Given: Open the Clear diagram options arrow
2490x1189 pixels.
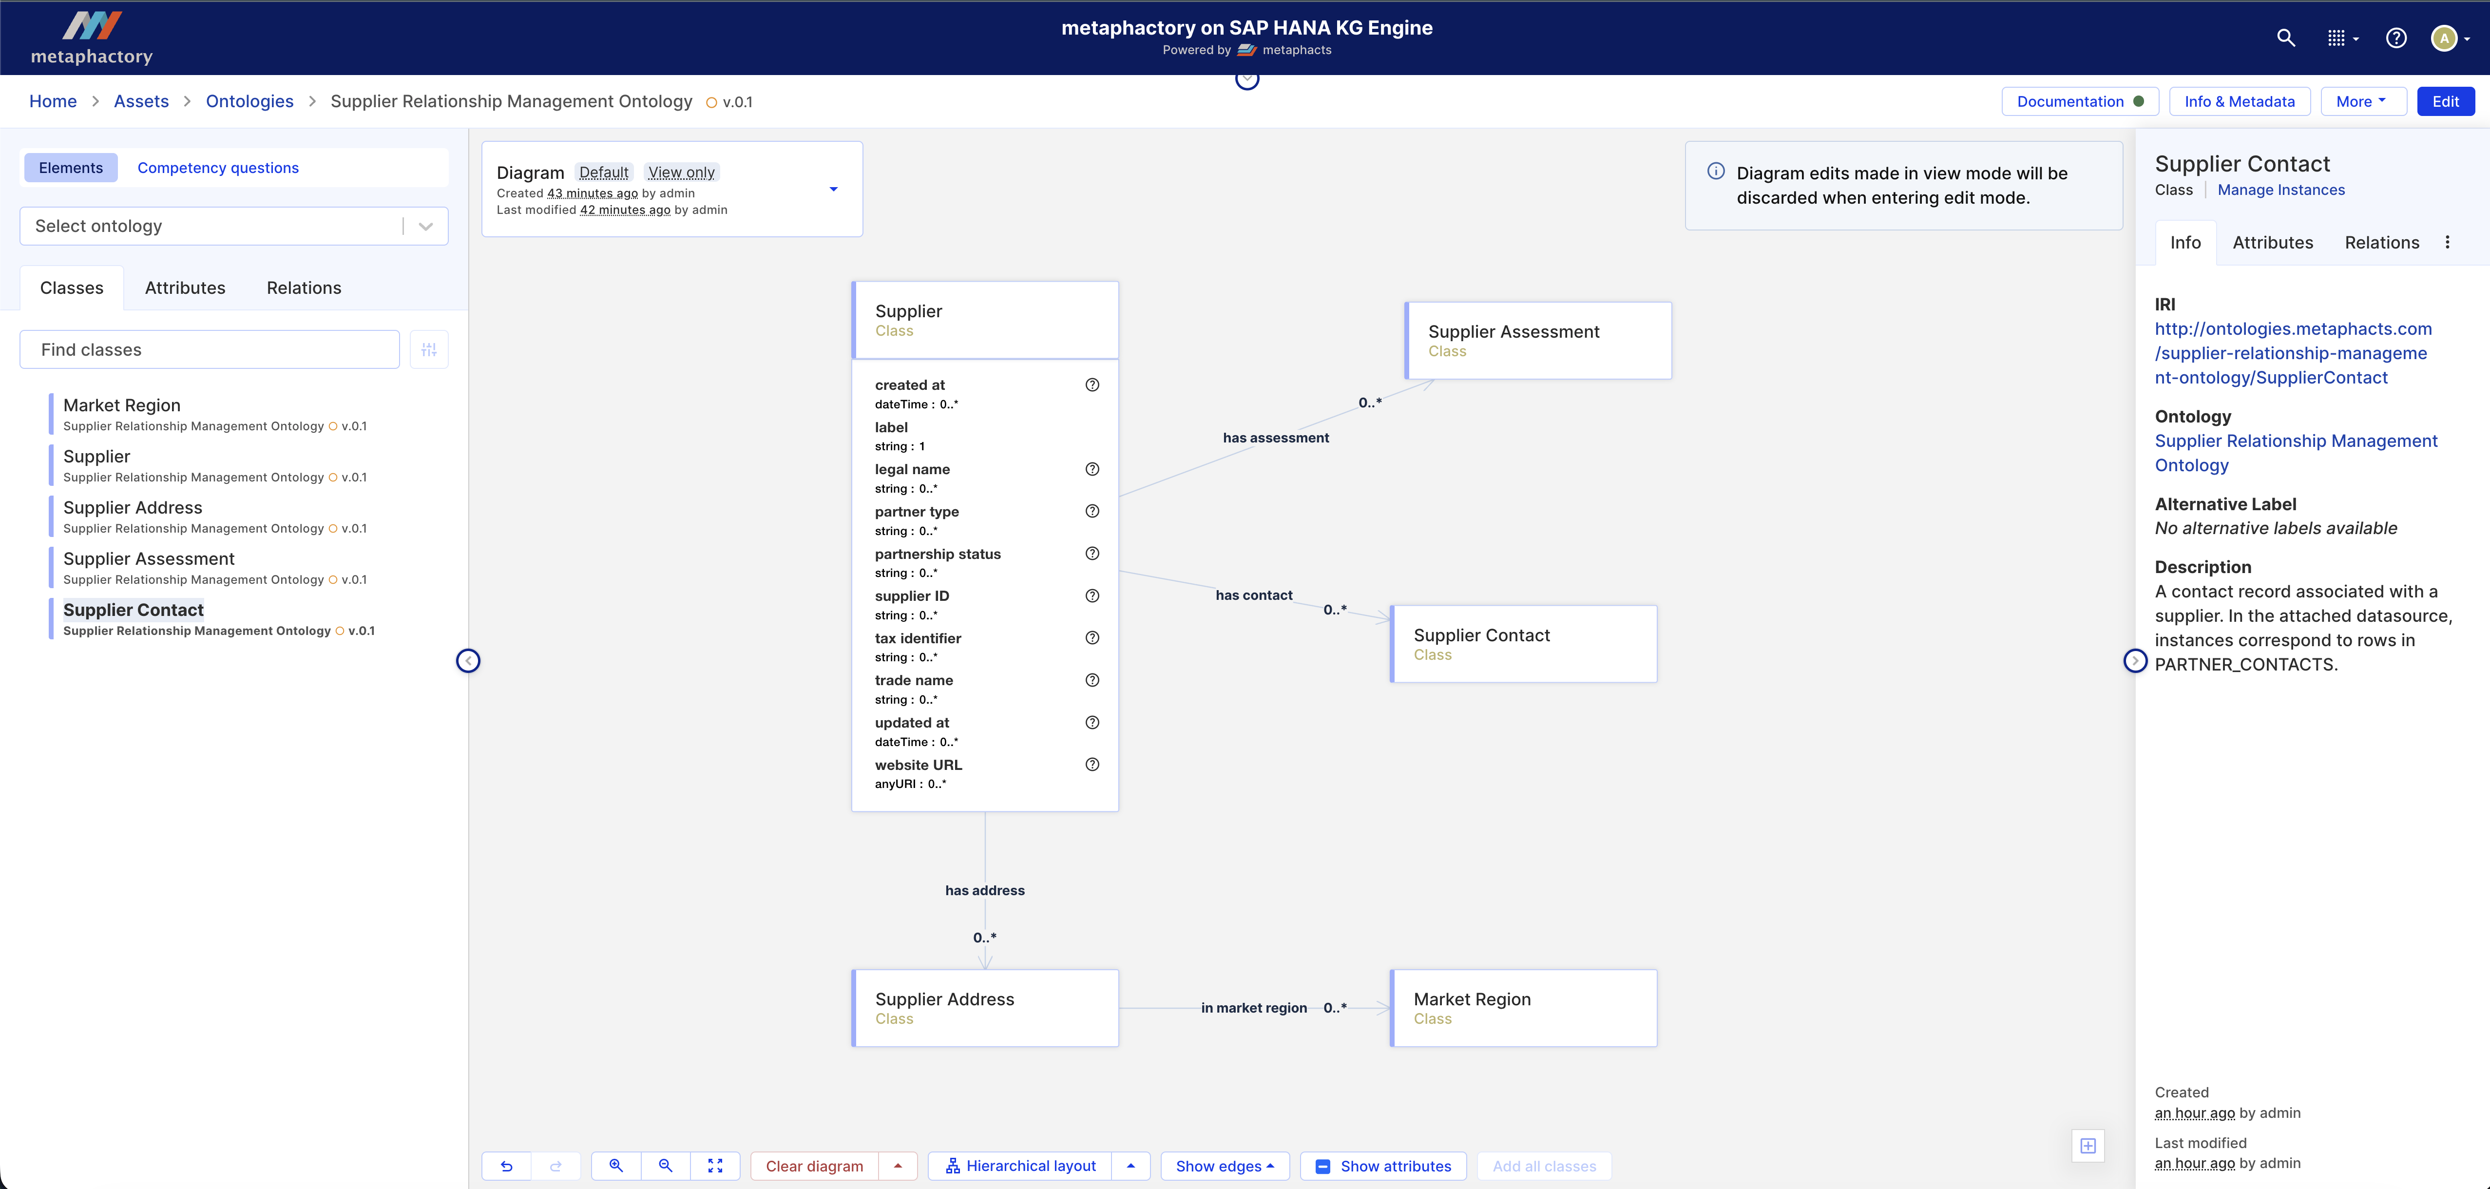Looking at the screenshot, I should click(898, 1166).
